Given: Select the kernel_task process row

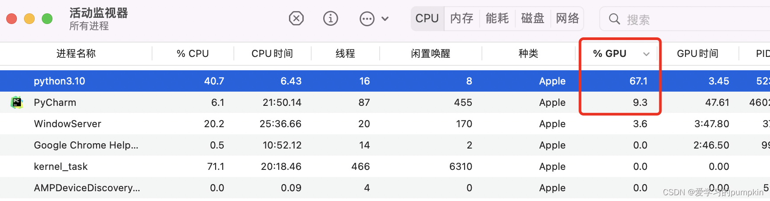Looking at the screenshot, I should (385, 166).
